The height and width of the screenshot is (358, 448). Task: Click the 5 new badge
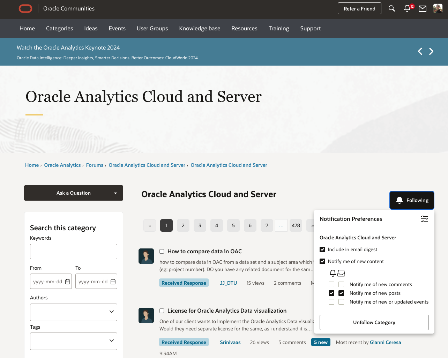point(321,342)
